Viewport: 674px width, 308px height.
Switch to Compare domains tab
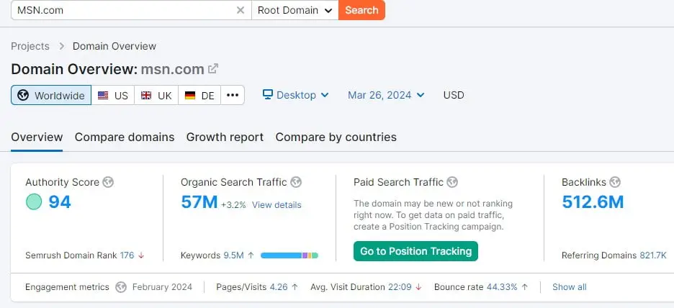click(x=125, y=137)
